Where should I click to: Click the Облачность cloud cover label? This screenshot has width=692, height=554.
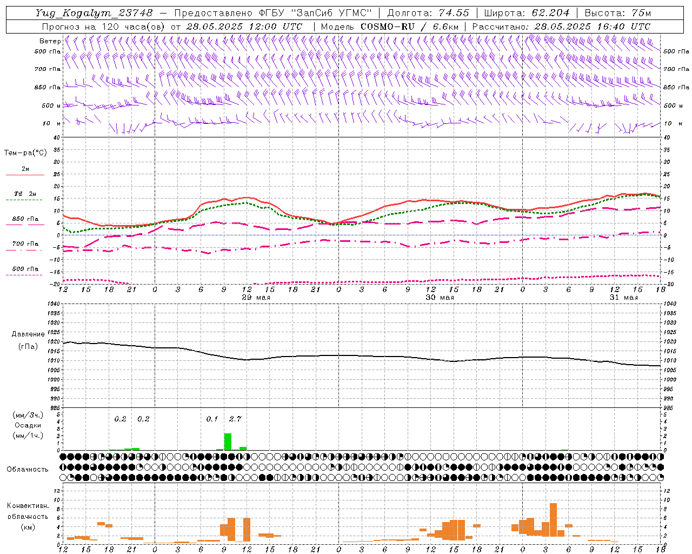pyautogui.click(x=28, y=470)
